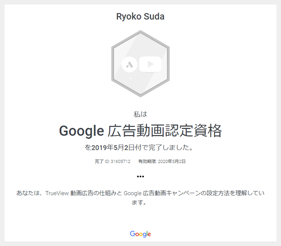Viewport: 281px width, 246px height.
Task: Click the TrueView description paragraph
Action: tap(140, 198)
